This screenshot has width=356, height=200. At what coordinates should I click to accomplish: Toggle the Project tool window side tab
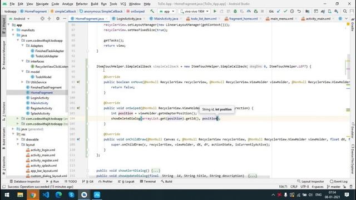(4, 26)
